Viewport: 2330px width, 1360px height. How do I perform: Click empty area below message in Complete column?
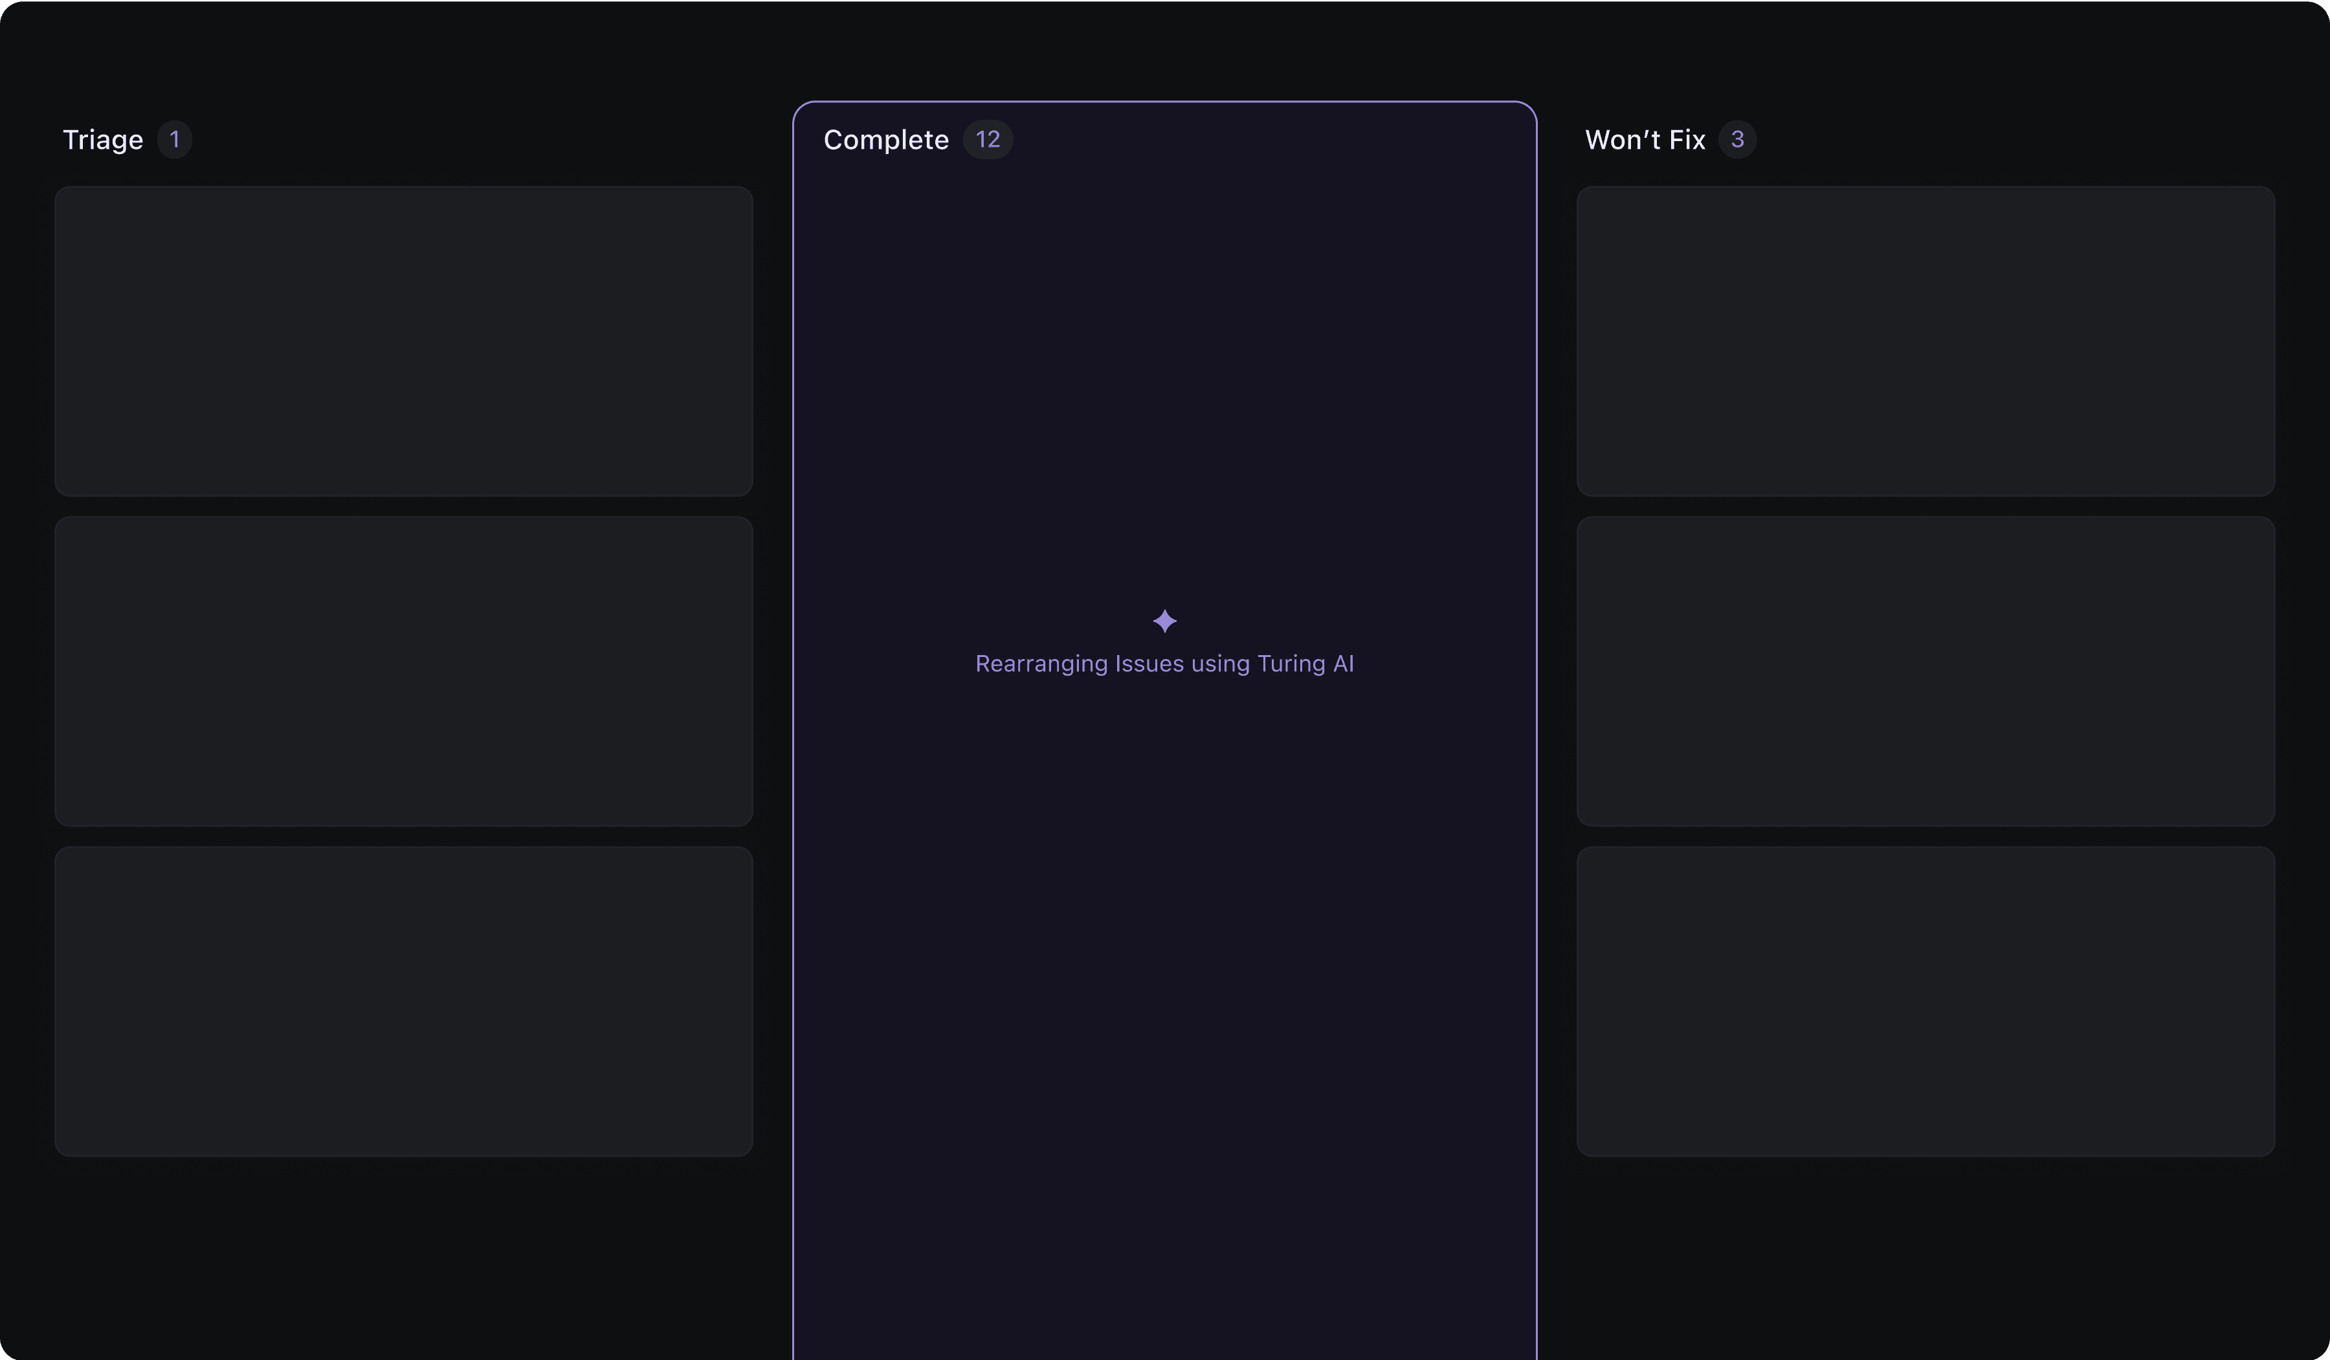[1164, 1017]
